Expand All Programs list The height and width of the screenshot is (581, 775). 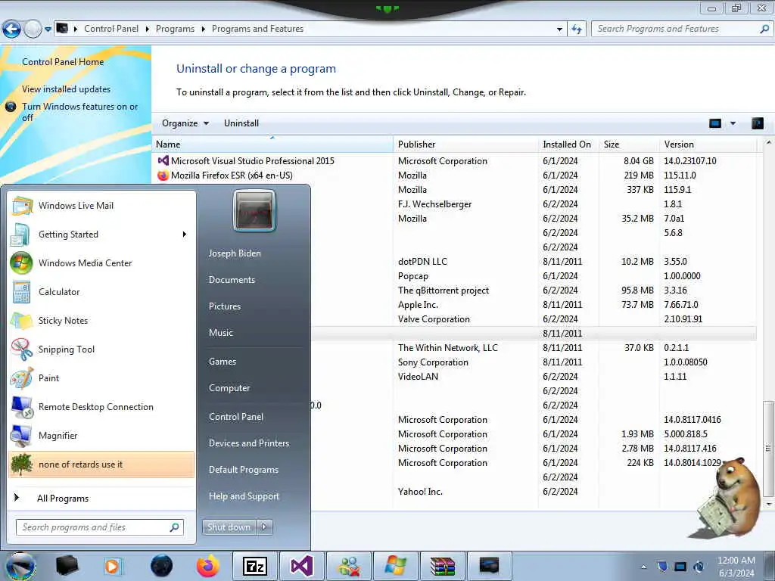[63, 498]
